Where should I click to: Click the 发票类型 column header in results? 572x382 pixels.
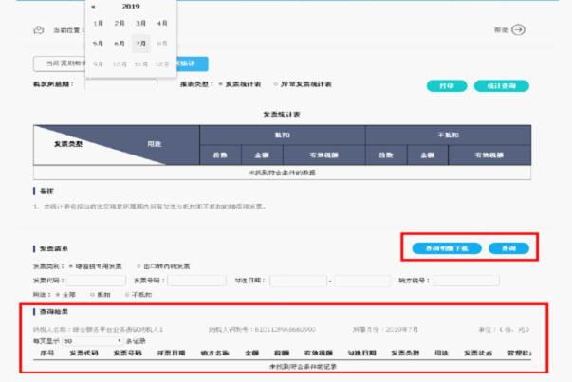click(x=405, y=353)
